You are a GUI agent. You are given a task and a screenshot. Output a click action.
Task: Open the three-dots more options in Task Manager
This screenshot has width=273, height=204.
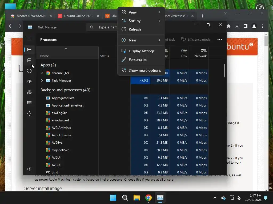(220, 40)
